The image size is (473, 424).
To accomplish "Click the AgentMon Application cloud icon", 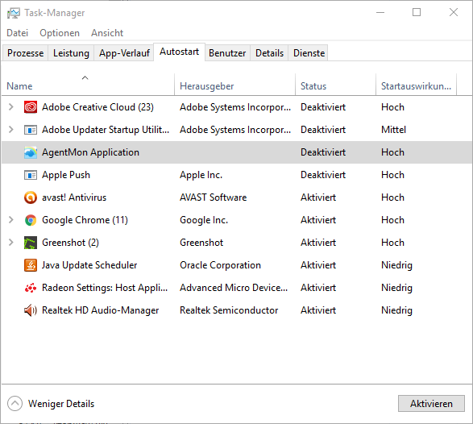I will pyautogui.click(x=31, y=152).
